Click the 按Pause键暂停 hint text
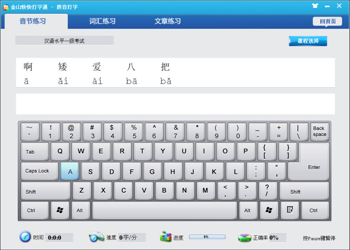This screenshot has height=250, width=350. (x=319, y=238)
